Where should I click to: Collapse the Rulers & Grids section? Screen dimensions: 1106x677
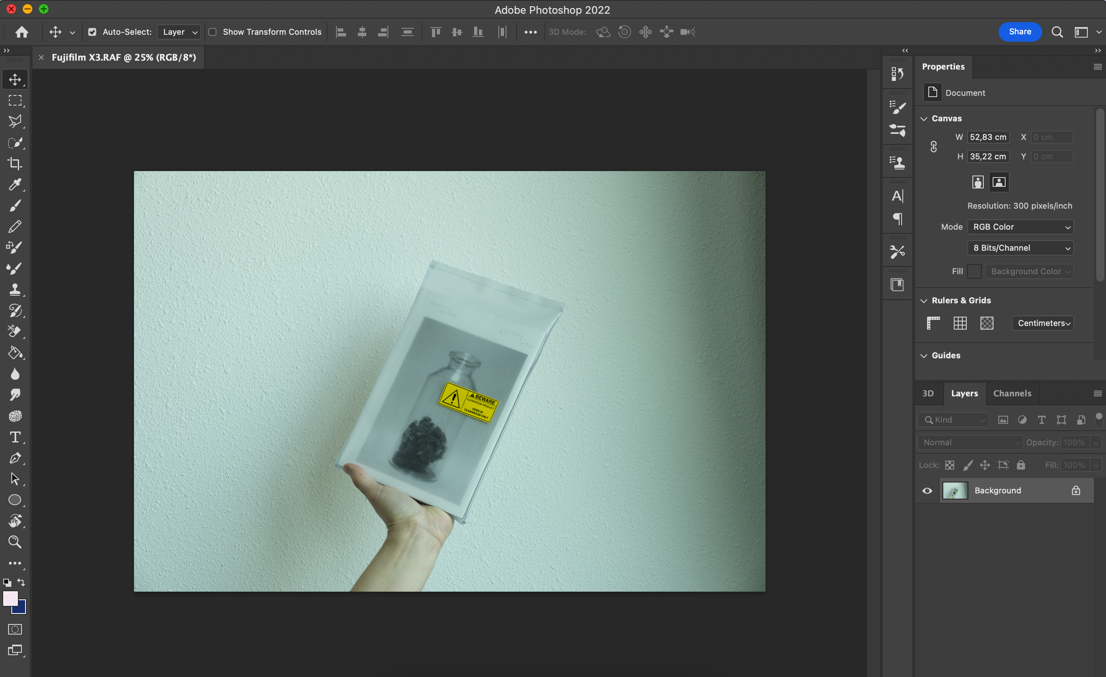924,300
